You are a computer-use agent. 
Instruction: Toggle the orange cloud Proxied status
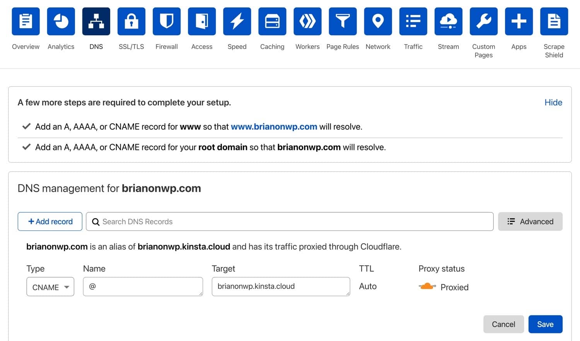[x=427, y=286]
